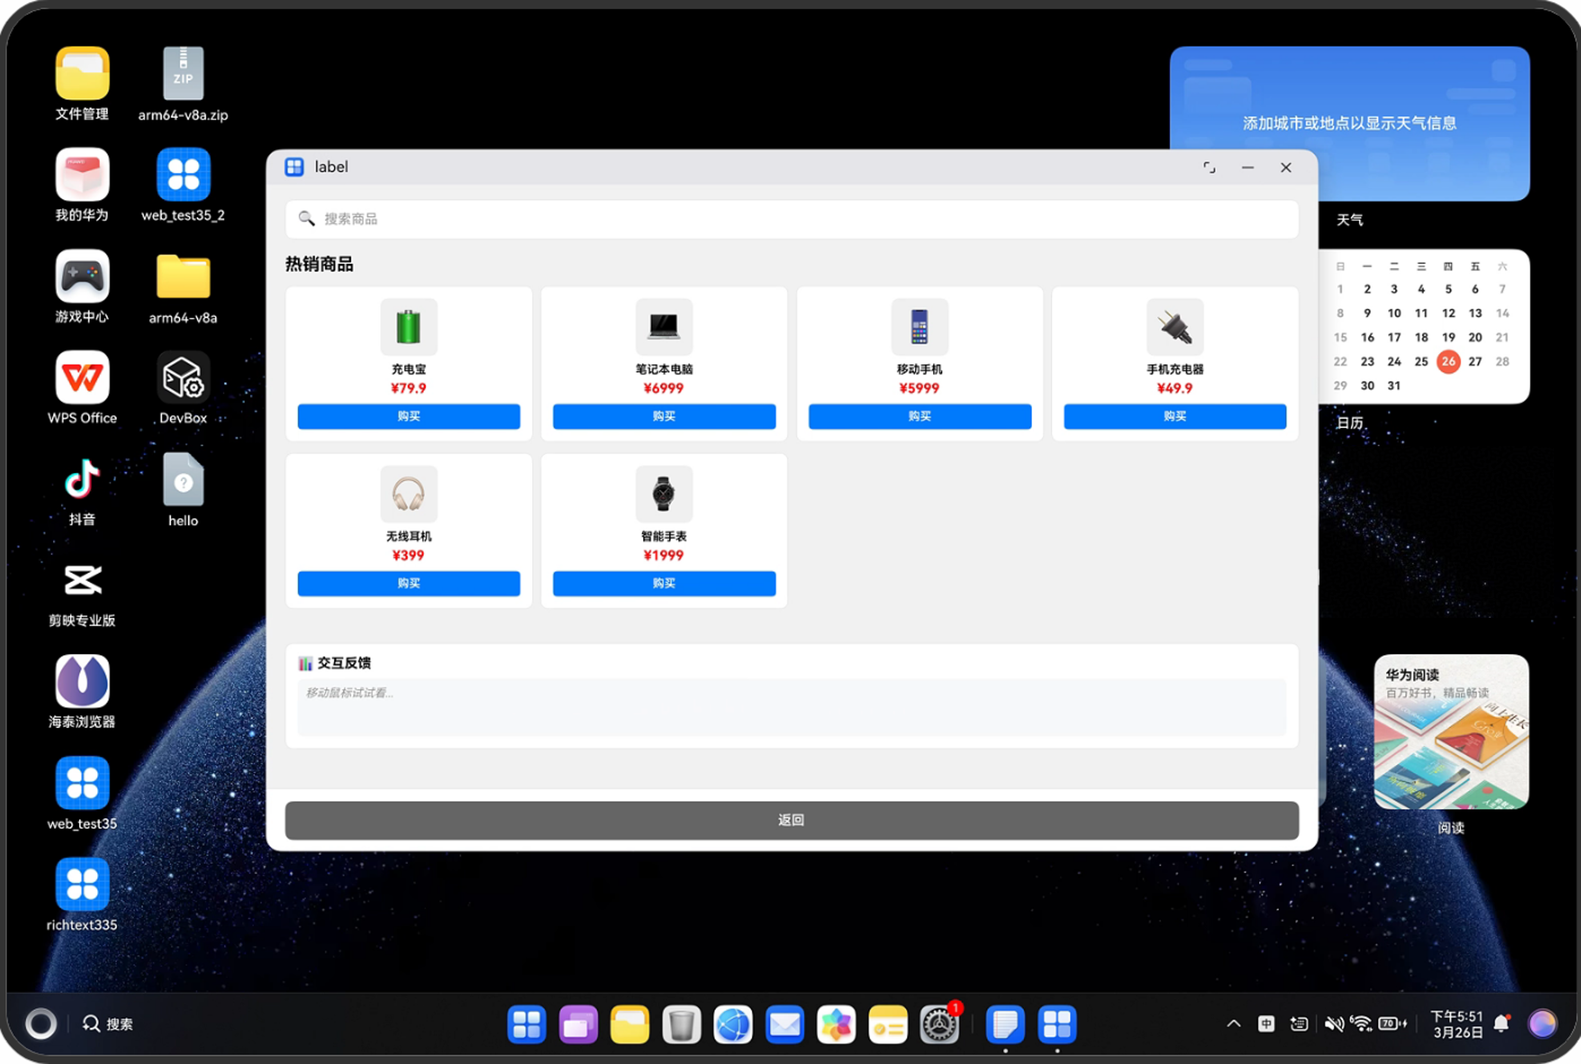Launch the browser from dock
The image size is (1581, 1064).
(732, 1024)
